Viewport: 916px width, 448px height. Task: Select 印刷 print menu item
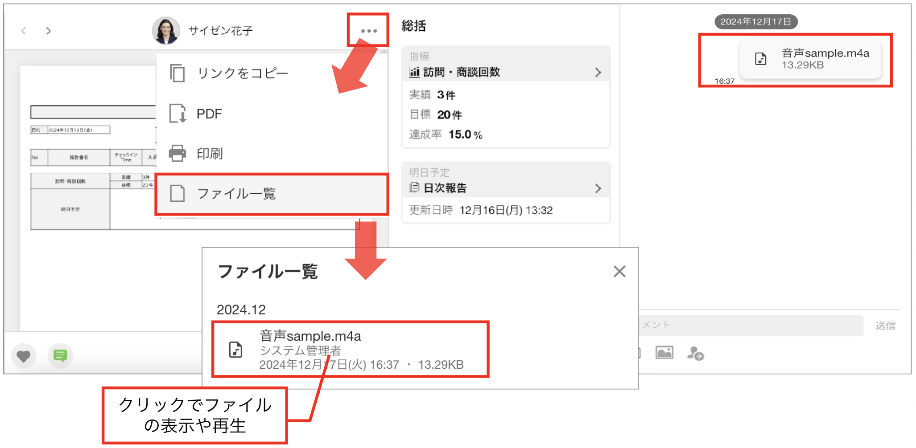click(271, 154)
